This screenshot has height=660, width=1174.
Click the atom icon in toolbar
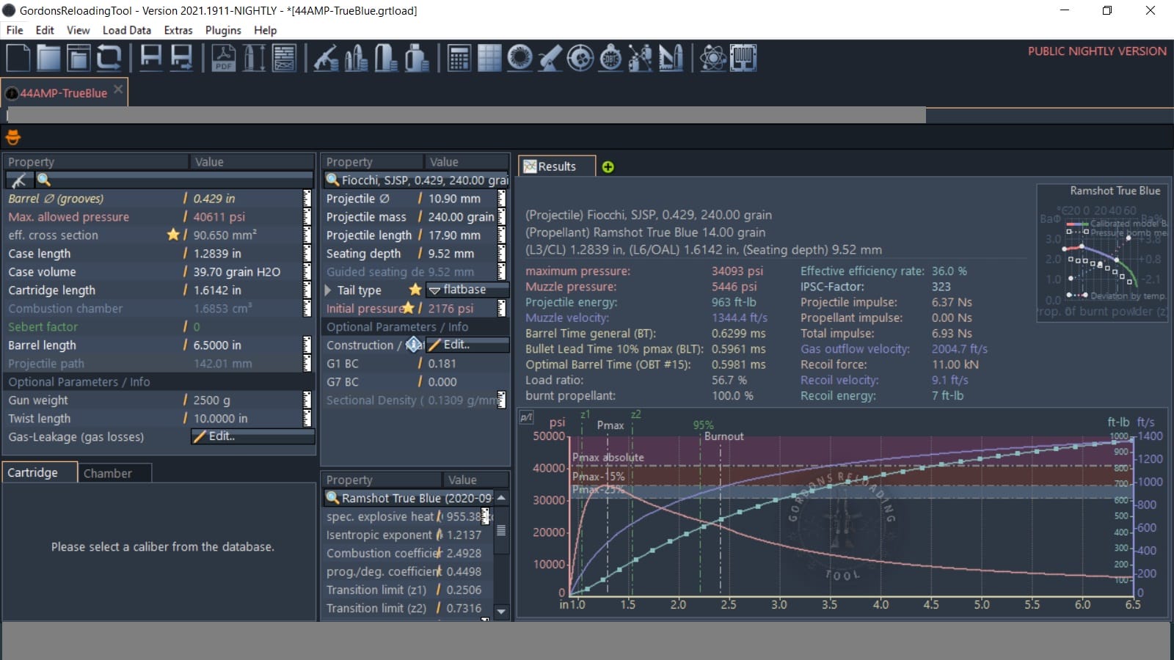click(712, 58)
